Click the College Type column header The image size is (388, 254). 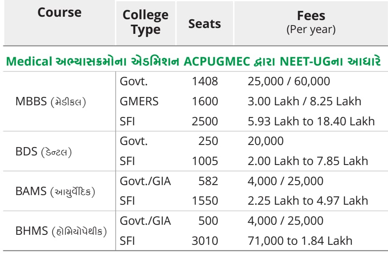pos(146,22)
